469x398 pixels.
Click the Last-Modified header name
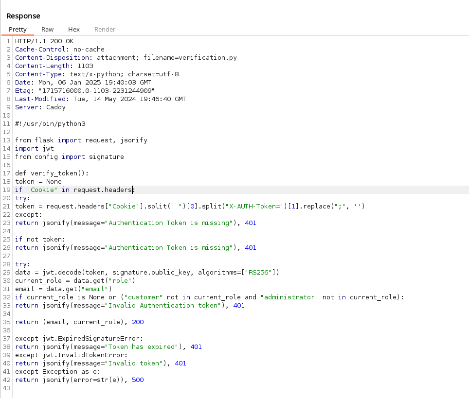40,99
